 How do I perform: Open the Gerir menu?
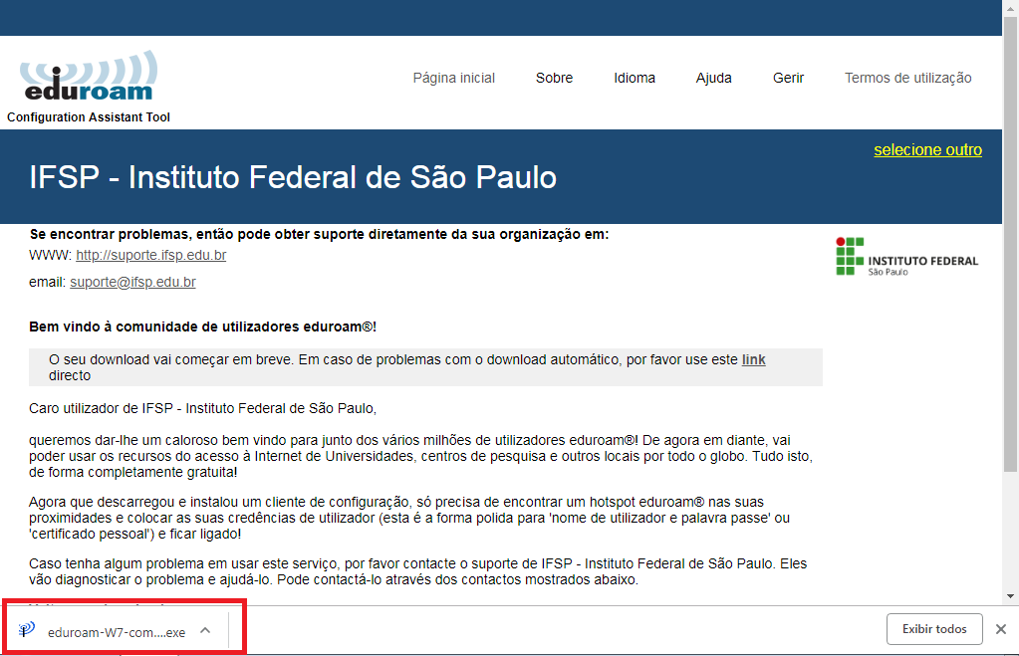(788, 78)
